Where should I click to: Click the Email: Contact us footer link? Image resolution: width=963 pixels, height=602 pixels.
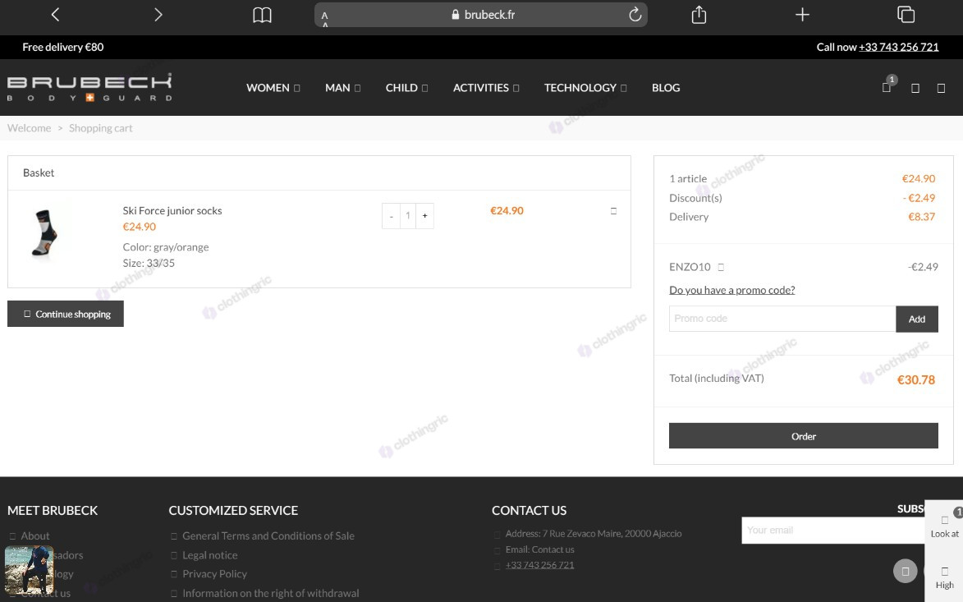(540, 549)
